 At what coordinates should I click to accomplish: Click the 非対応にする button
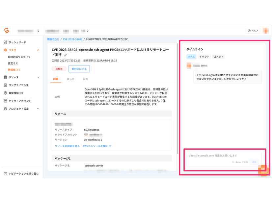79,69
